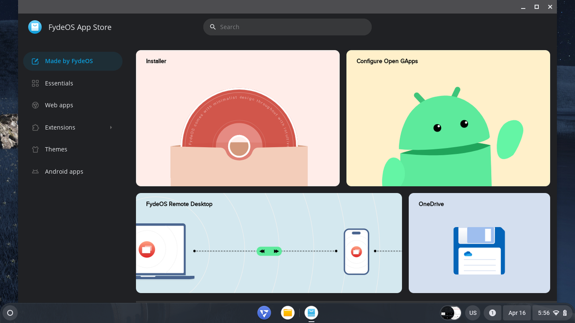
Task: Click the Themes t-shirt icon
Action: (35, 149)
